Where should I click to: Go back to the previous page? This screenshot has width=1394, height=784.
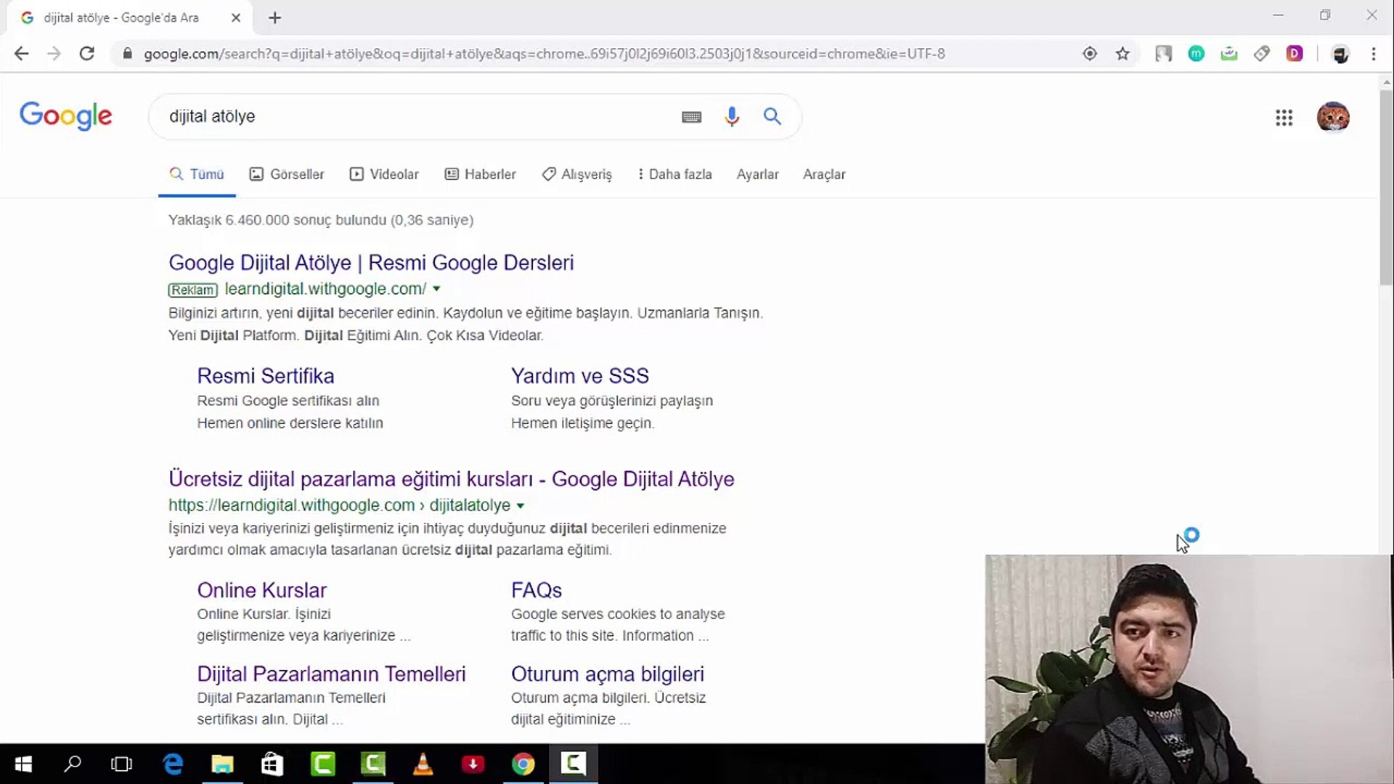point(22,54)
